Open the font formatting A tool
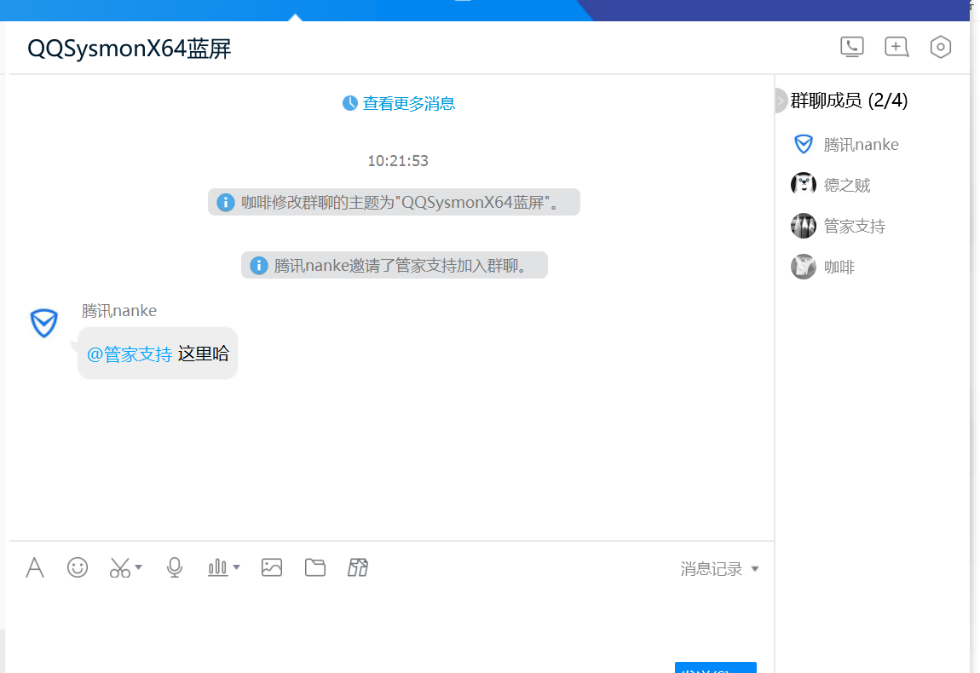 (35, 567)
